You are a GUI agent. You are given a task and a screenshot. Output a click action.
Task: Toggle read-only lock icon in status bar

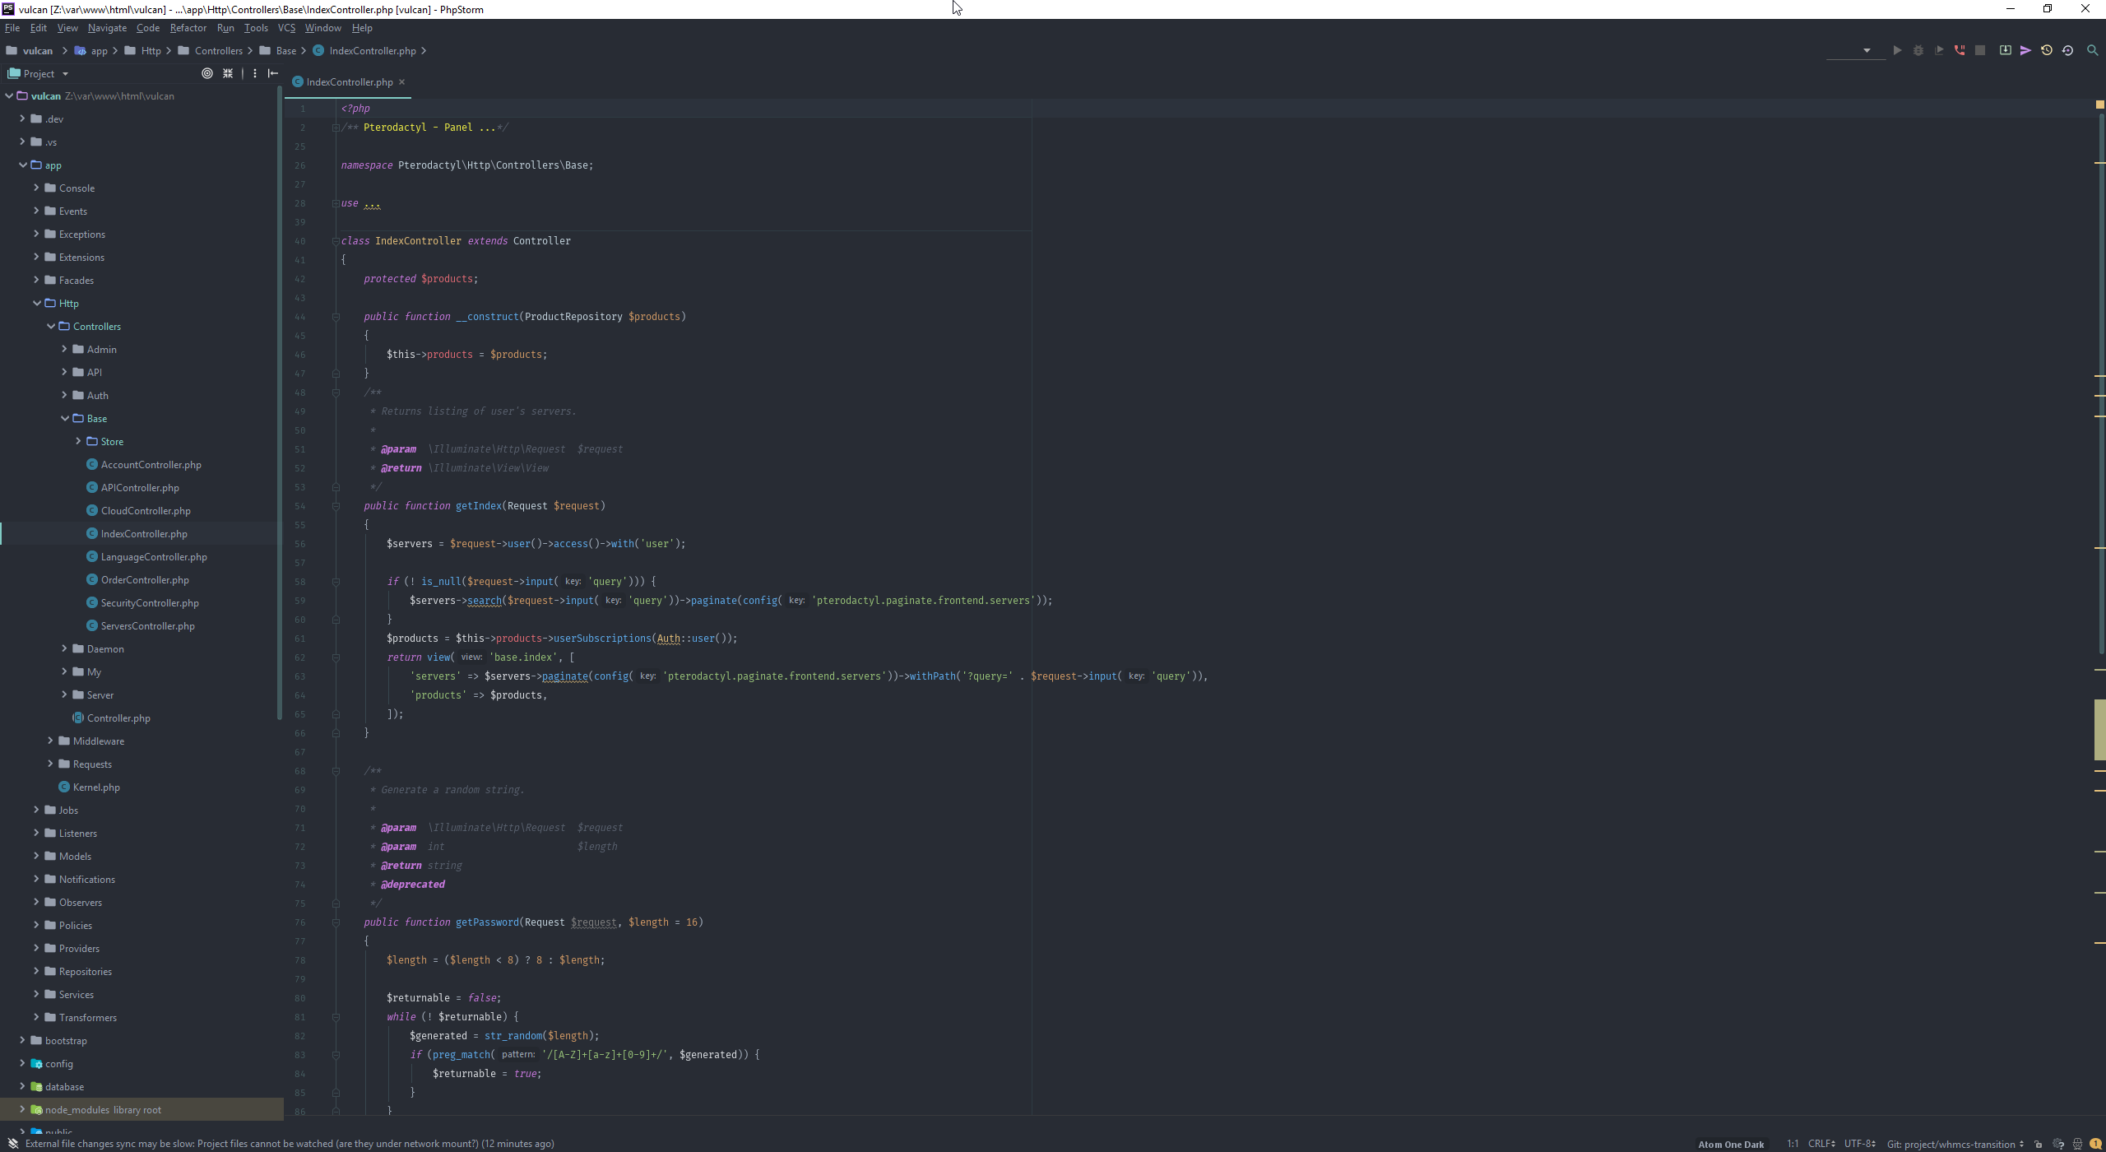click(2038, 1144)
